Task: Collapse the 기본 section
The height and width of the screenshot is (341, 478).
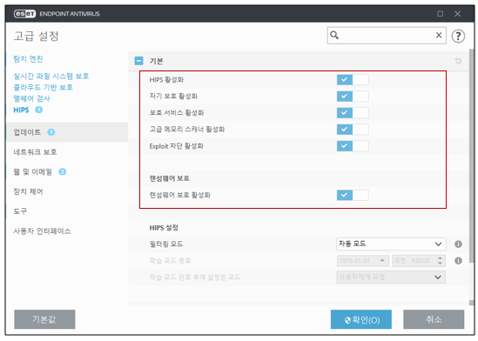Action: (138, 61)
